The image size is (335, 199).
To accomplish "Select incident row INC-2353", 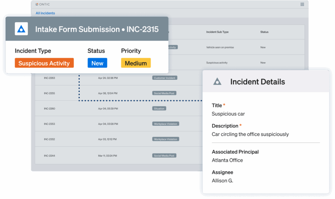I will point(119,124).
